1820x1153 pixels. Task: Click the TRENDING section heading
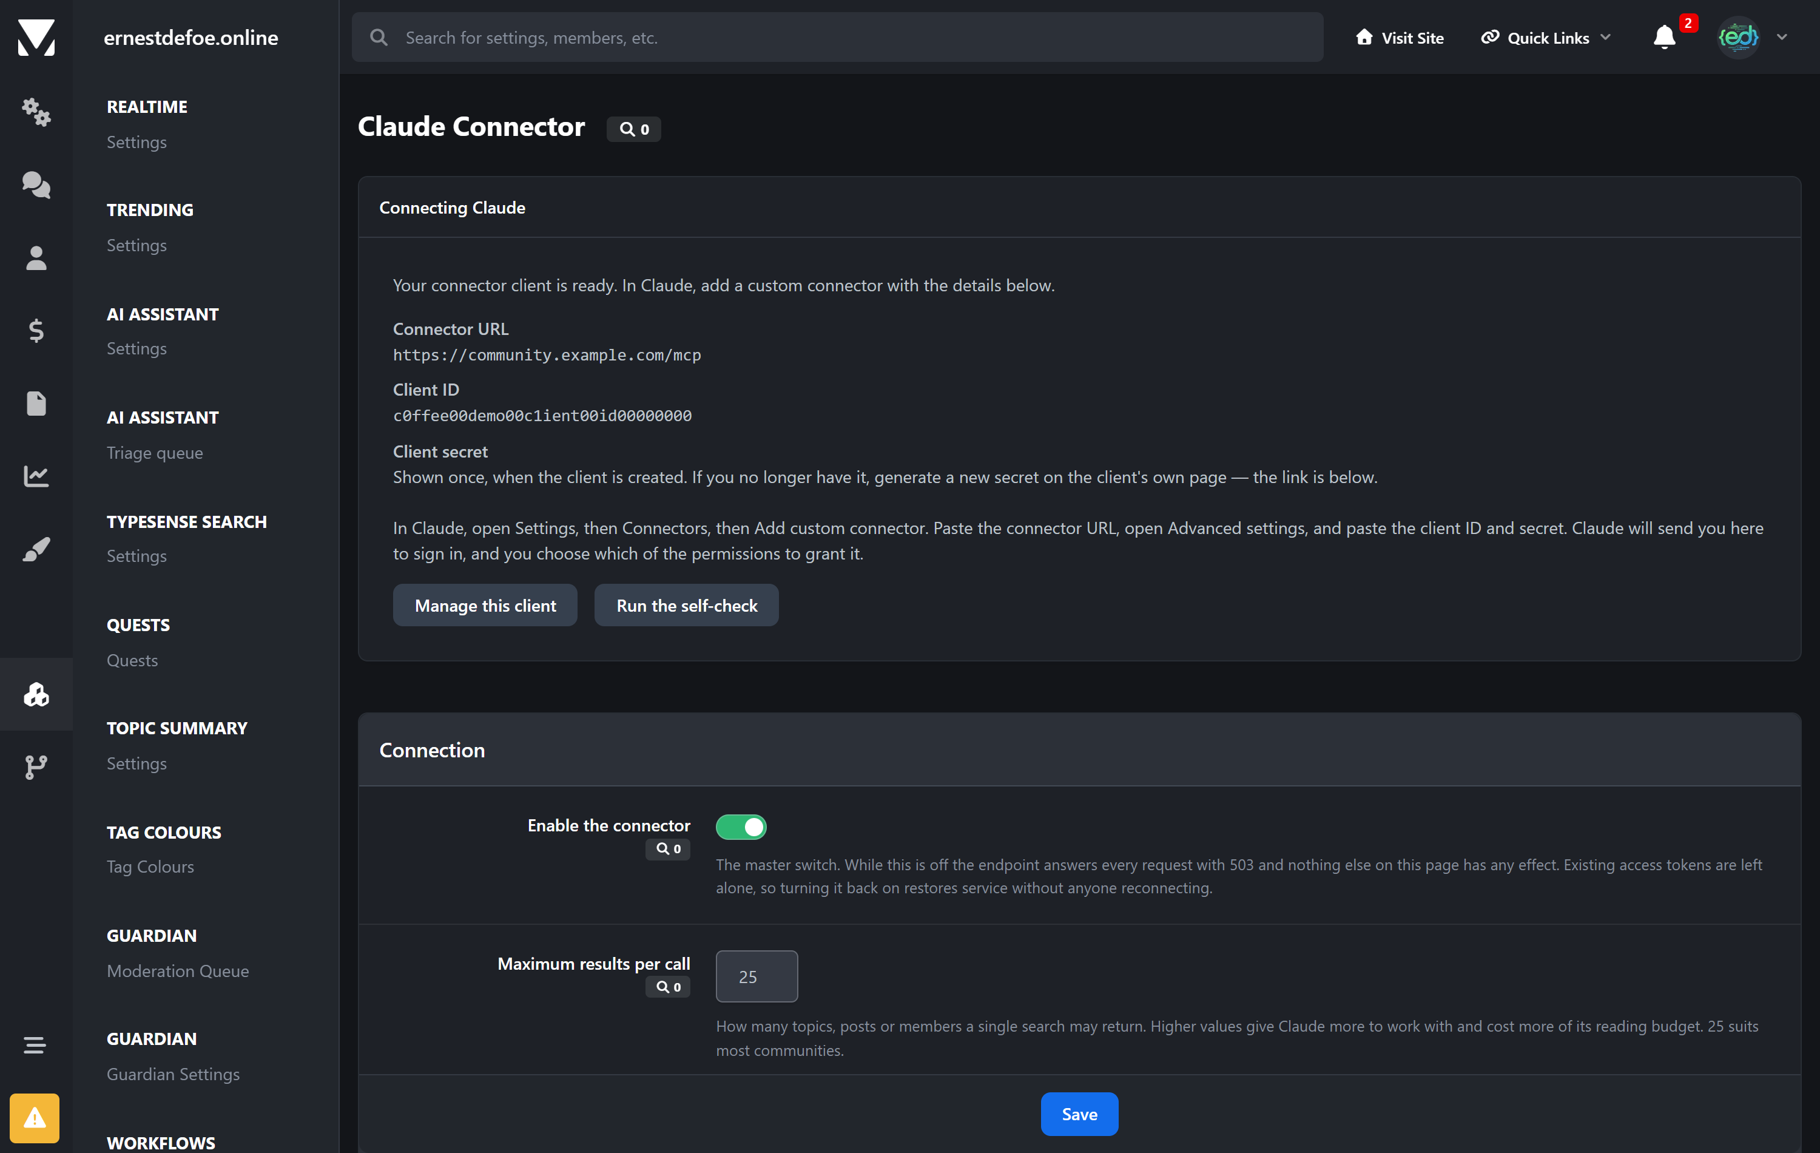pyautogui.click(x=150, y=209)
